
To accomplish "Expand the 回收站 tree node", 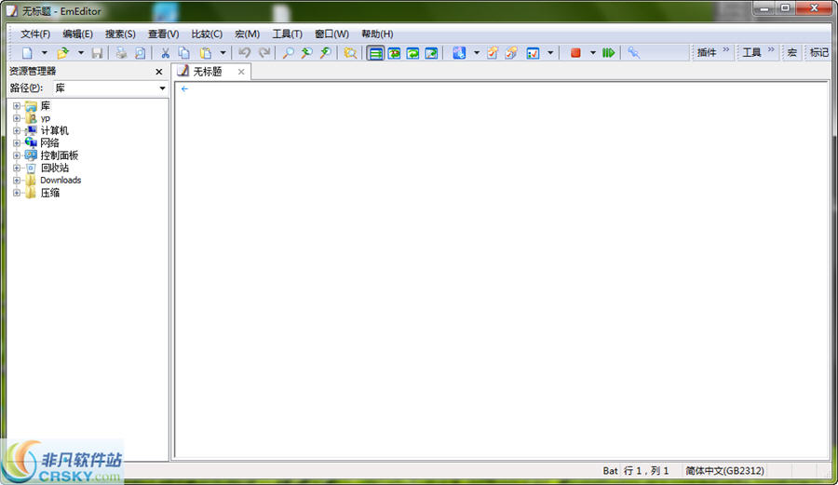I will tap(17, 168).
